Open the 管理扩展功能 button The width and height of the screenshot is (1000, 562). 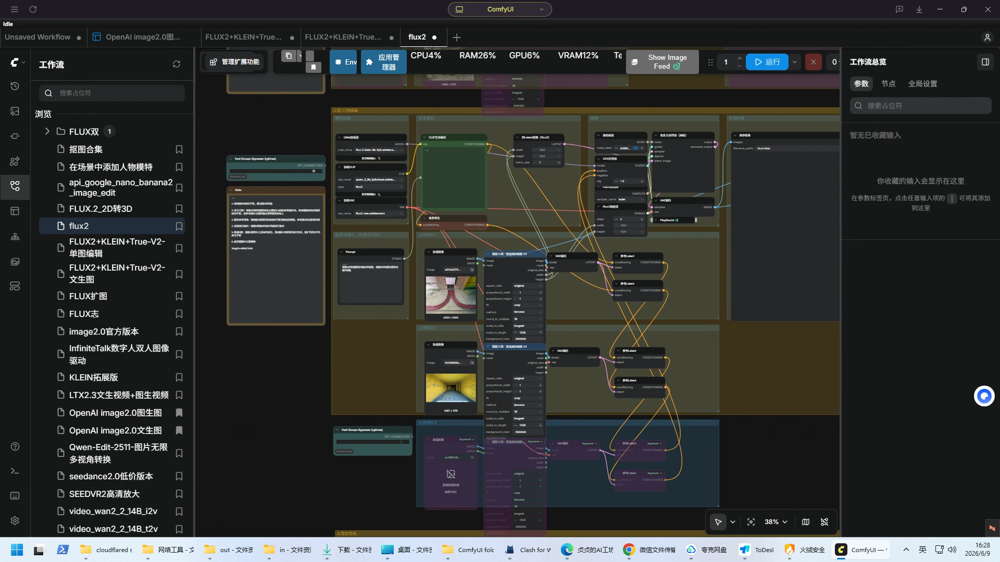point(234,62)
